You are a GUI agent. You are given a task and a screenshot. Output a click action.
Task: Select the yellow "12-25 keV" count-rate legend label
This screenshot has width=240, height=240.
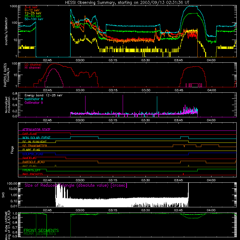tap(33, 13)
